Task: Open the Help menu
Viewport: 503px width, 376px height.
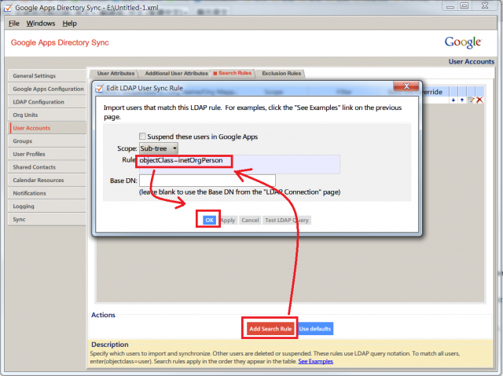Action: 70,24
